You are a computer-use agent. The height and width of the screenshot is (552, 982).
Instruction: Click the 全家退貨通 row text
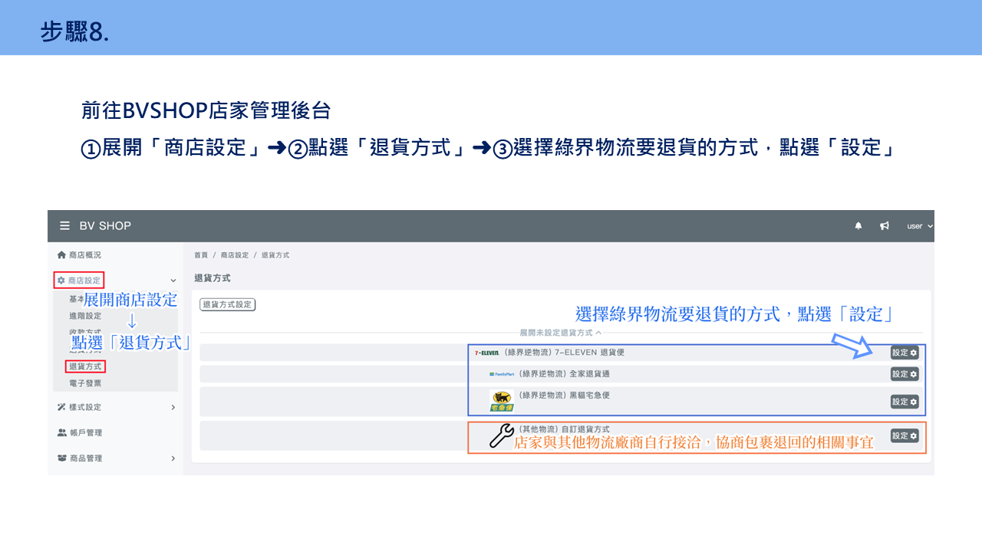point(564,374)
